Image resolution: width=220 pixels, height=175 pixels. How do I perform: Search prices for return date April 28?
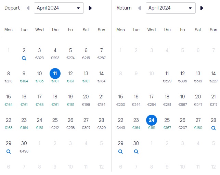click(x=213, y=128)
